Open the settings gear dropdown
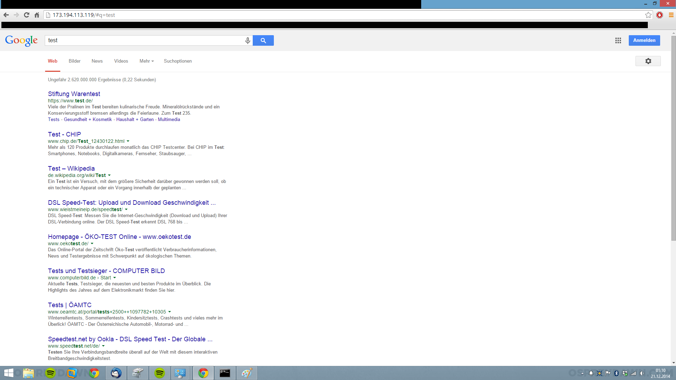 pyautogui.click(x=648, y=61)
